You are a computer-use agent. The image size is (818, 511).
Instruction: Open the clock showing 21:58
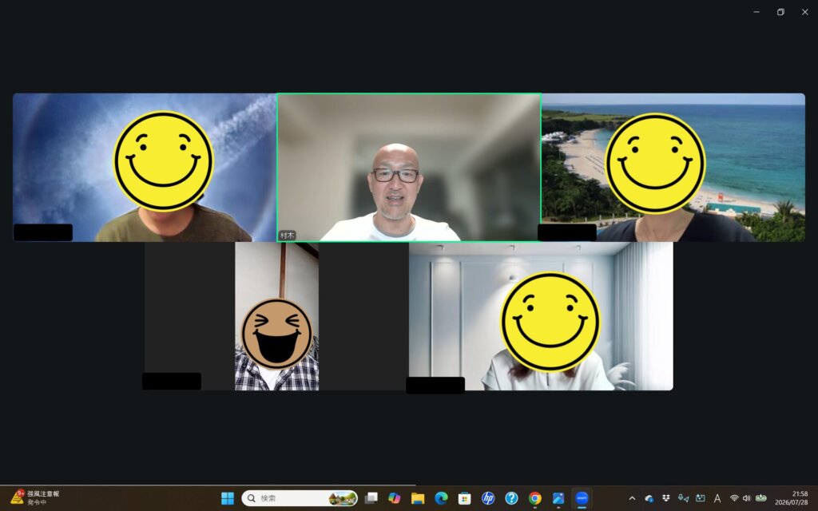(792, 498)
